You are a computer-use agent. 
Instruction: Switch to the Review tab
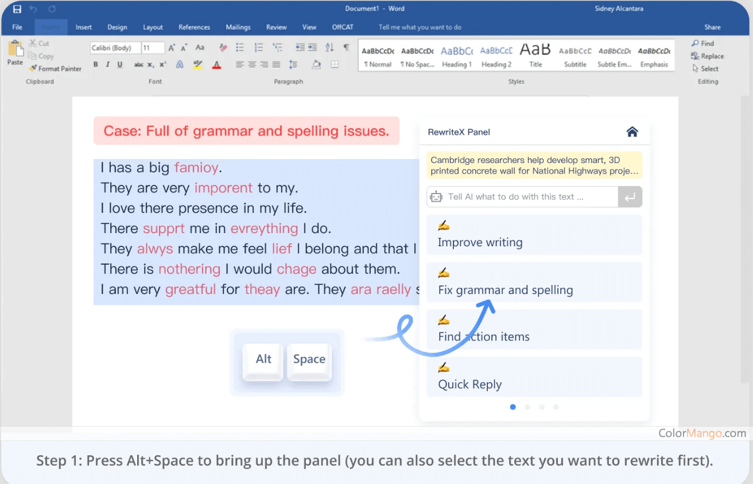(x=276, y=27)
